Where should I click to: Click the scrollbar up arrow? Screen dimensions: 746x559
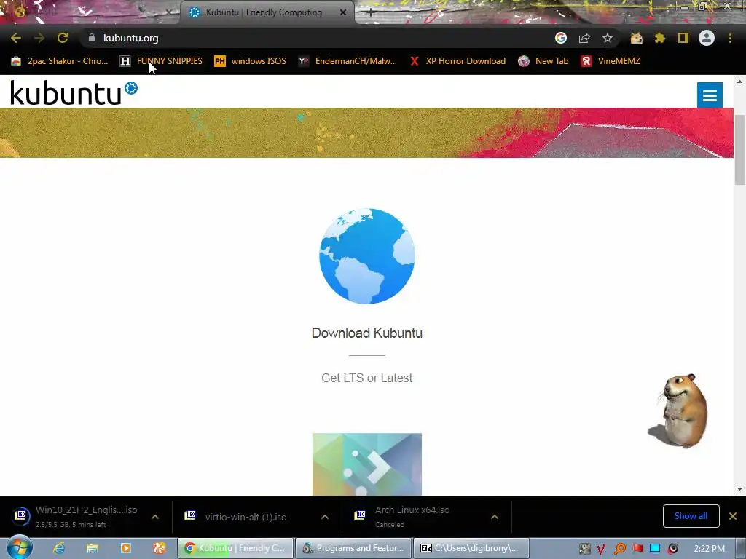739,82
